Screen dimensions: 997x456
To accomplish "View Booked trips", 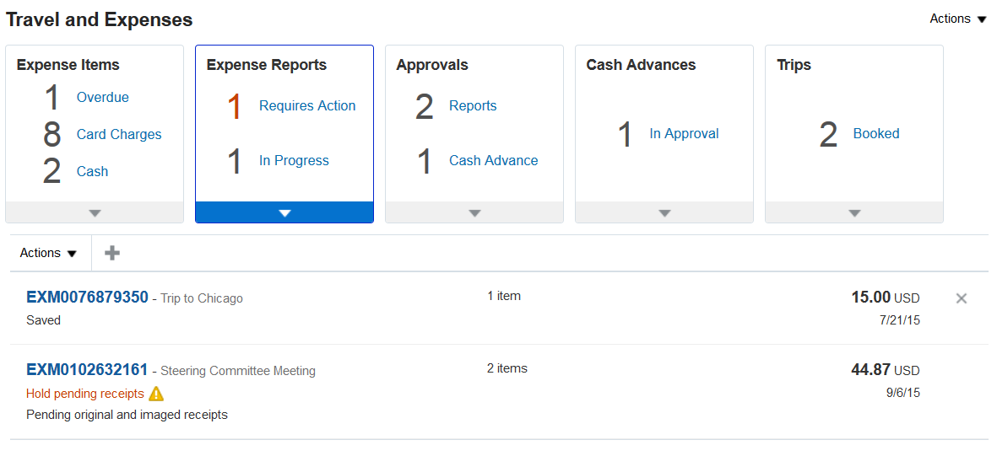I will click(x=876, y=133).
